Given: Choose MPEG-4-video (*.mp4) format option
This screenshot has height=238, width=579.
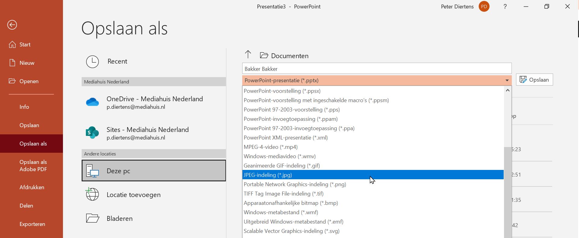Looking at the screenshot, I should point(271,147).
